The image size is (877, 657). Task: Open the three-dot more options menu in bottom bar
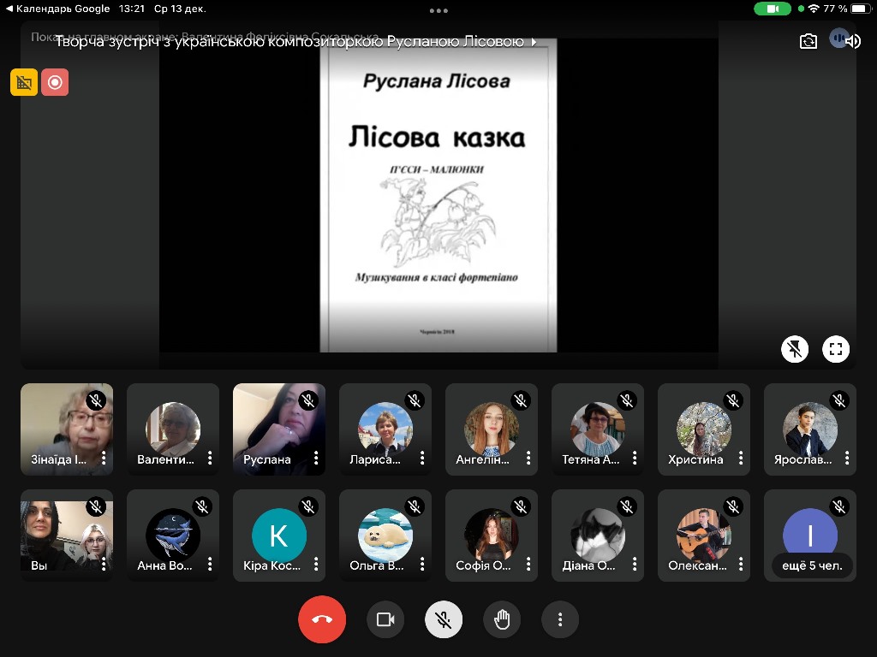(x=560, y=619)
